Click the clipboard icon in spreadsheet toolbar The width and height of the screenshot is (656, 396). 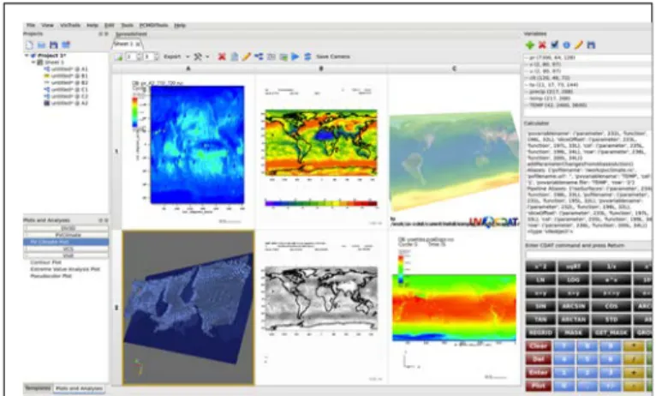click(x=235, y=57)
